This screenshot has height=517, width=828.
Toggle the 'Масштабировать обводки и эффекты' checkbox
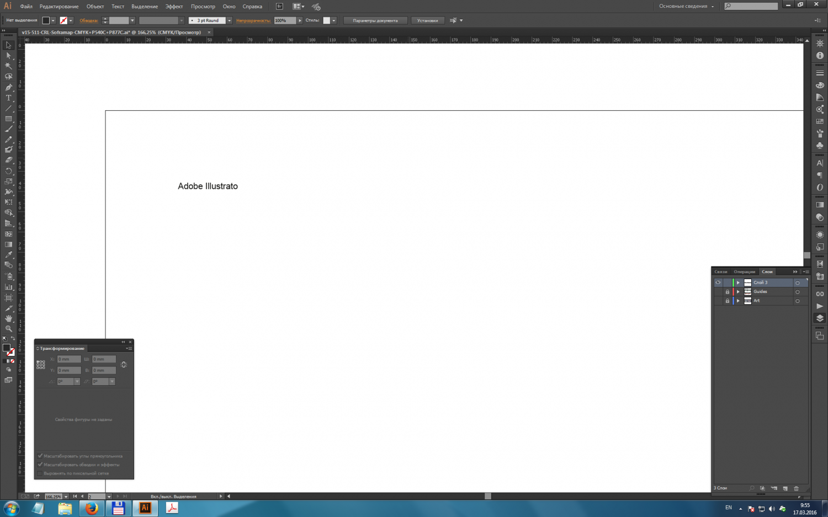40,465
